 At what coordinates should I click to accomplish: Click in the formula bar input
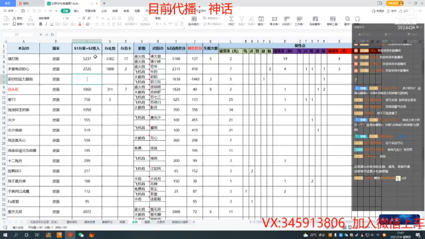(x=203, y=35)
